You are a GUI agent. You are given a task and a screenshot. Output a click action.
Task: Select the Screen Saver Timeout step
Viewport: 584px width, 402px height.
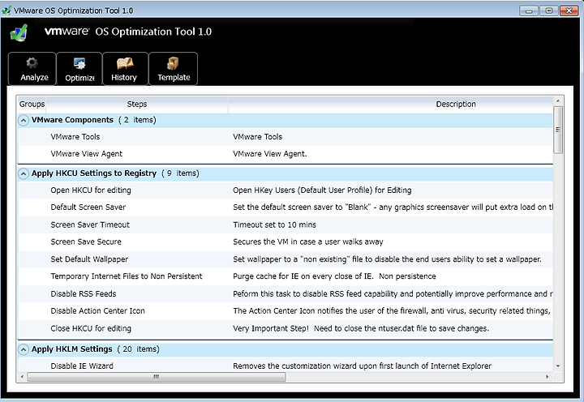[90, 225]
